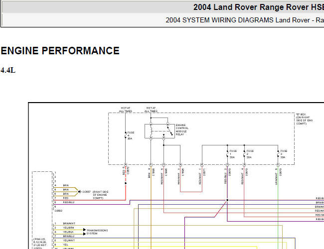Click the arrowhead ending the YEL/BRN wire
The image size is (324, 249).
pyautogui.click(x=84, y=230)
